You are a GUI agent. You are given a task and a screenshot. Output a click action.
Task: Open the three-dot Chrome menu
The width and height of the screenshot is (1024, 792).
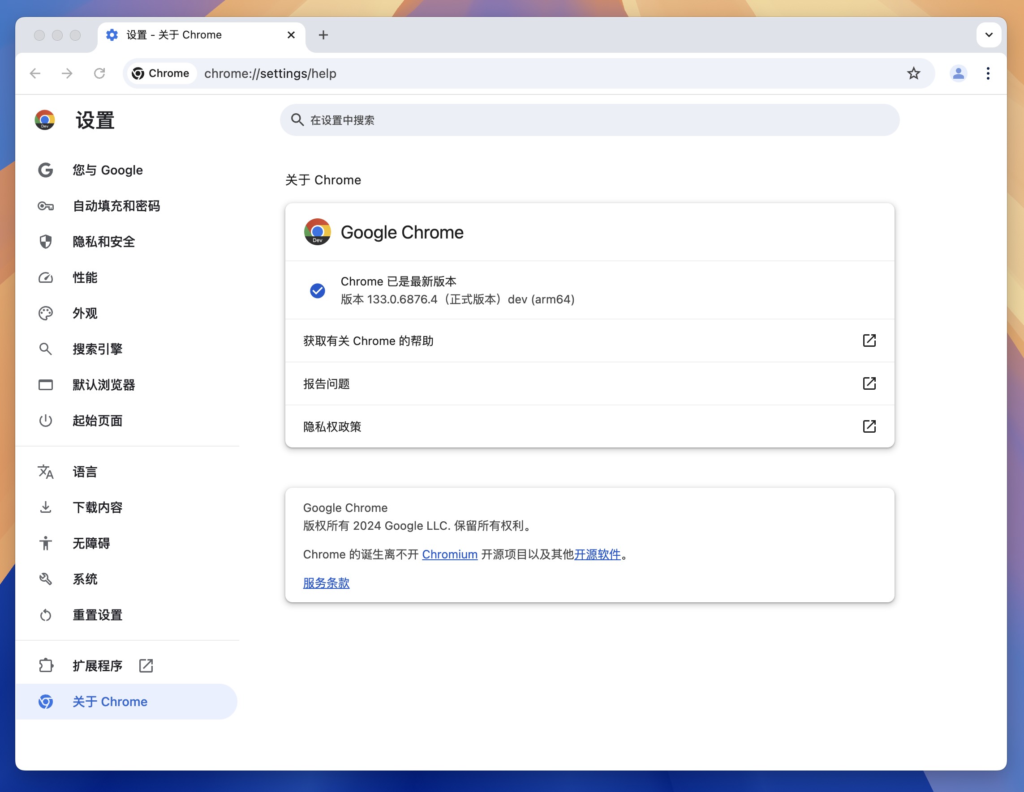coord(988,73)
